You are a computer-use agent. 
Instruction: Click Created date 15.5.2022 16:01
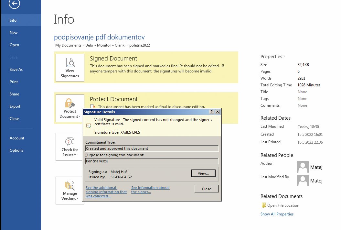pos(310,135)
